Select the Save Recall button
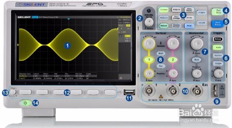Screen dimensions: 232x128 pyautogui.click(x=189, y=10)
